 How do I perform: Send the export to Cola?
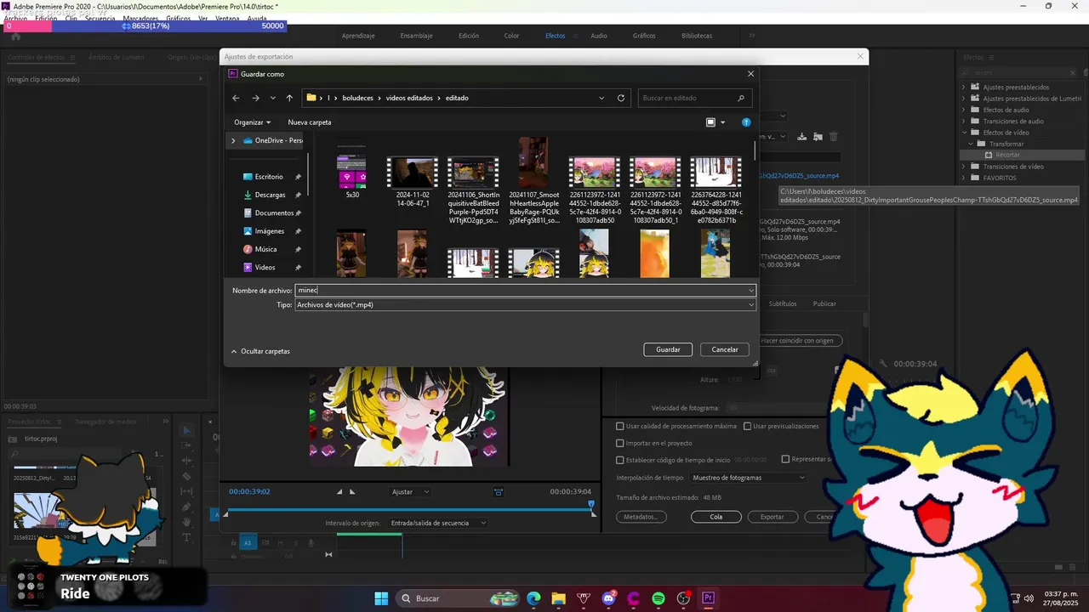716,517
